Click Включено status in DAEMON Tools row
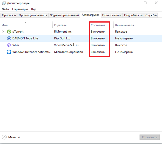This screenshot has width=162, height=144. 98,38
